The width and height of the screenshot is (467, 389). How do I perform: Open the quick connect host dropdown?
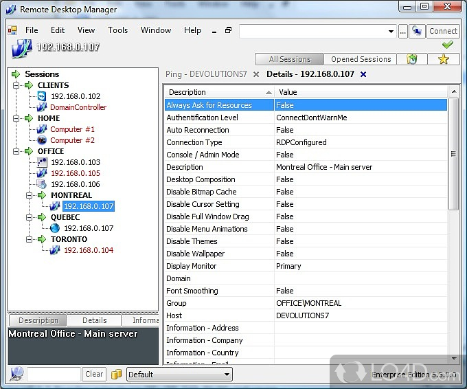pos(391,31)
